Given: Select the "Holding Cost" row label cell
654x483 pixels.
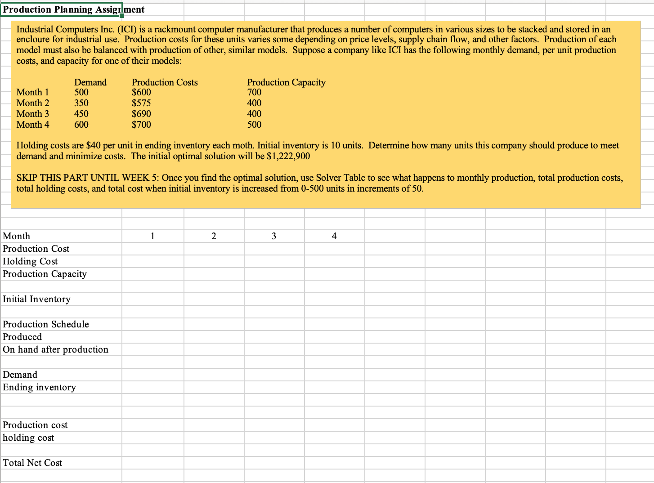Looking at the screenshot, I should (x=61, y=261).
